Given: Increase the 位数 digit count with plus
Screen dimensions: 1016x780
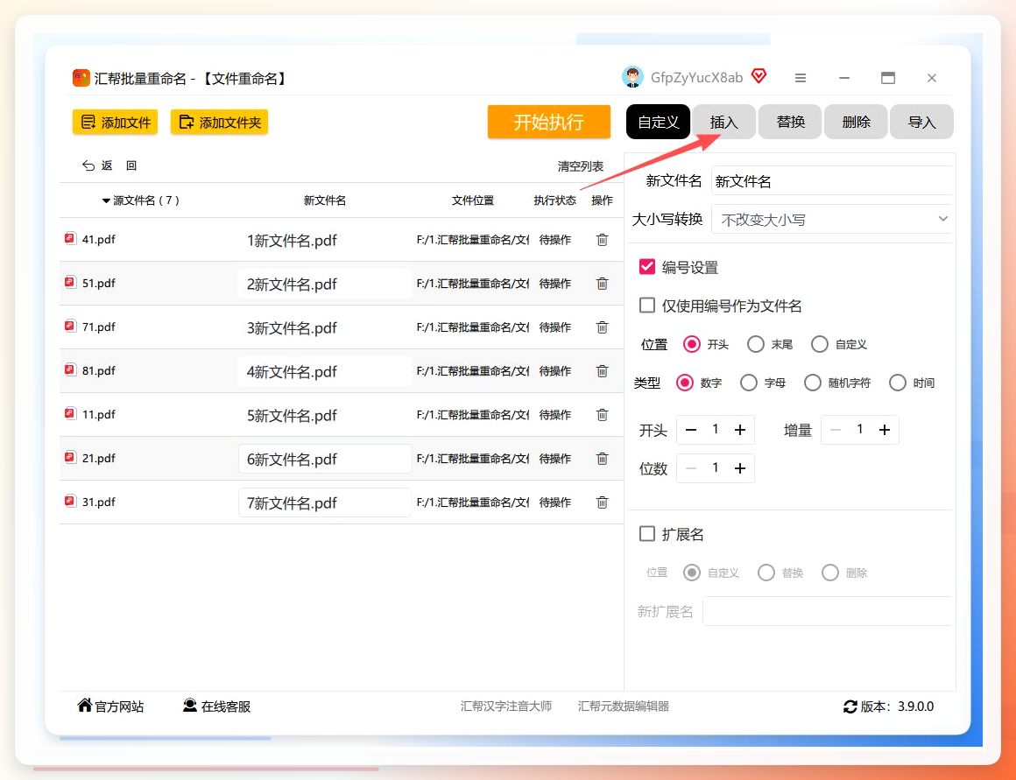Looking at the screenshot, I should click(x=740, y=468).
